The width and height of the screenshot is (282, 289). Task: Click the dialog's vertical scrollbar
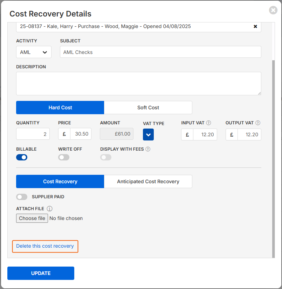273,158
